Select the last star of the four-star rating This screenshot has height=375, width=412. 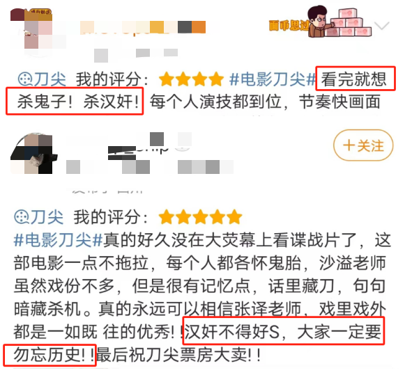(x=216, y=79)
